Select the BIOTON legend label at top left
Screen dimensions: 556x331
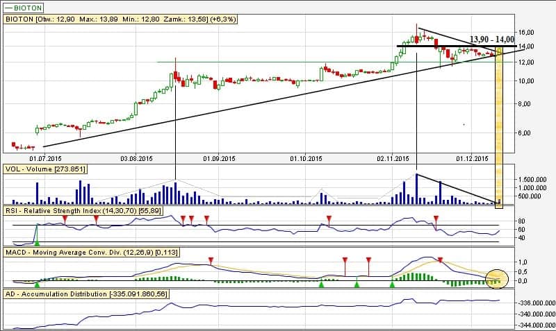(24, 6)
